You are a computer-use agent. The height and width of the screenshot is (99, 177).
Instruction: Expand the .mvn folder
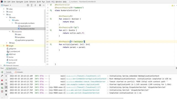click(4, 12)
